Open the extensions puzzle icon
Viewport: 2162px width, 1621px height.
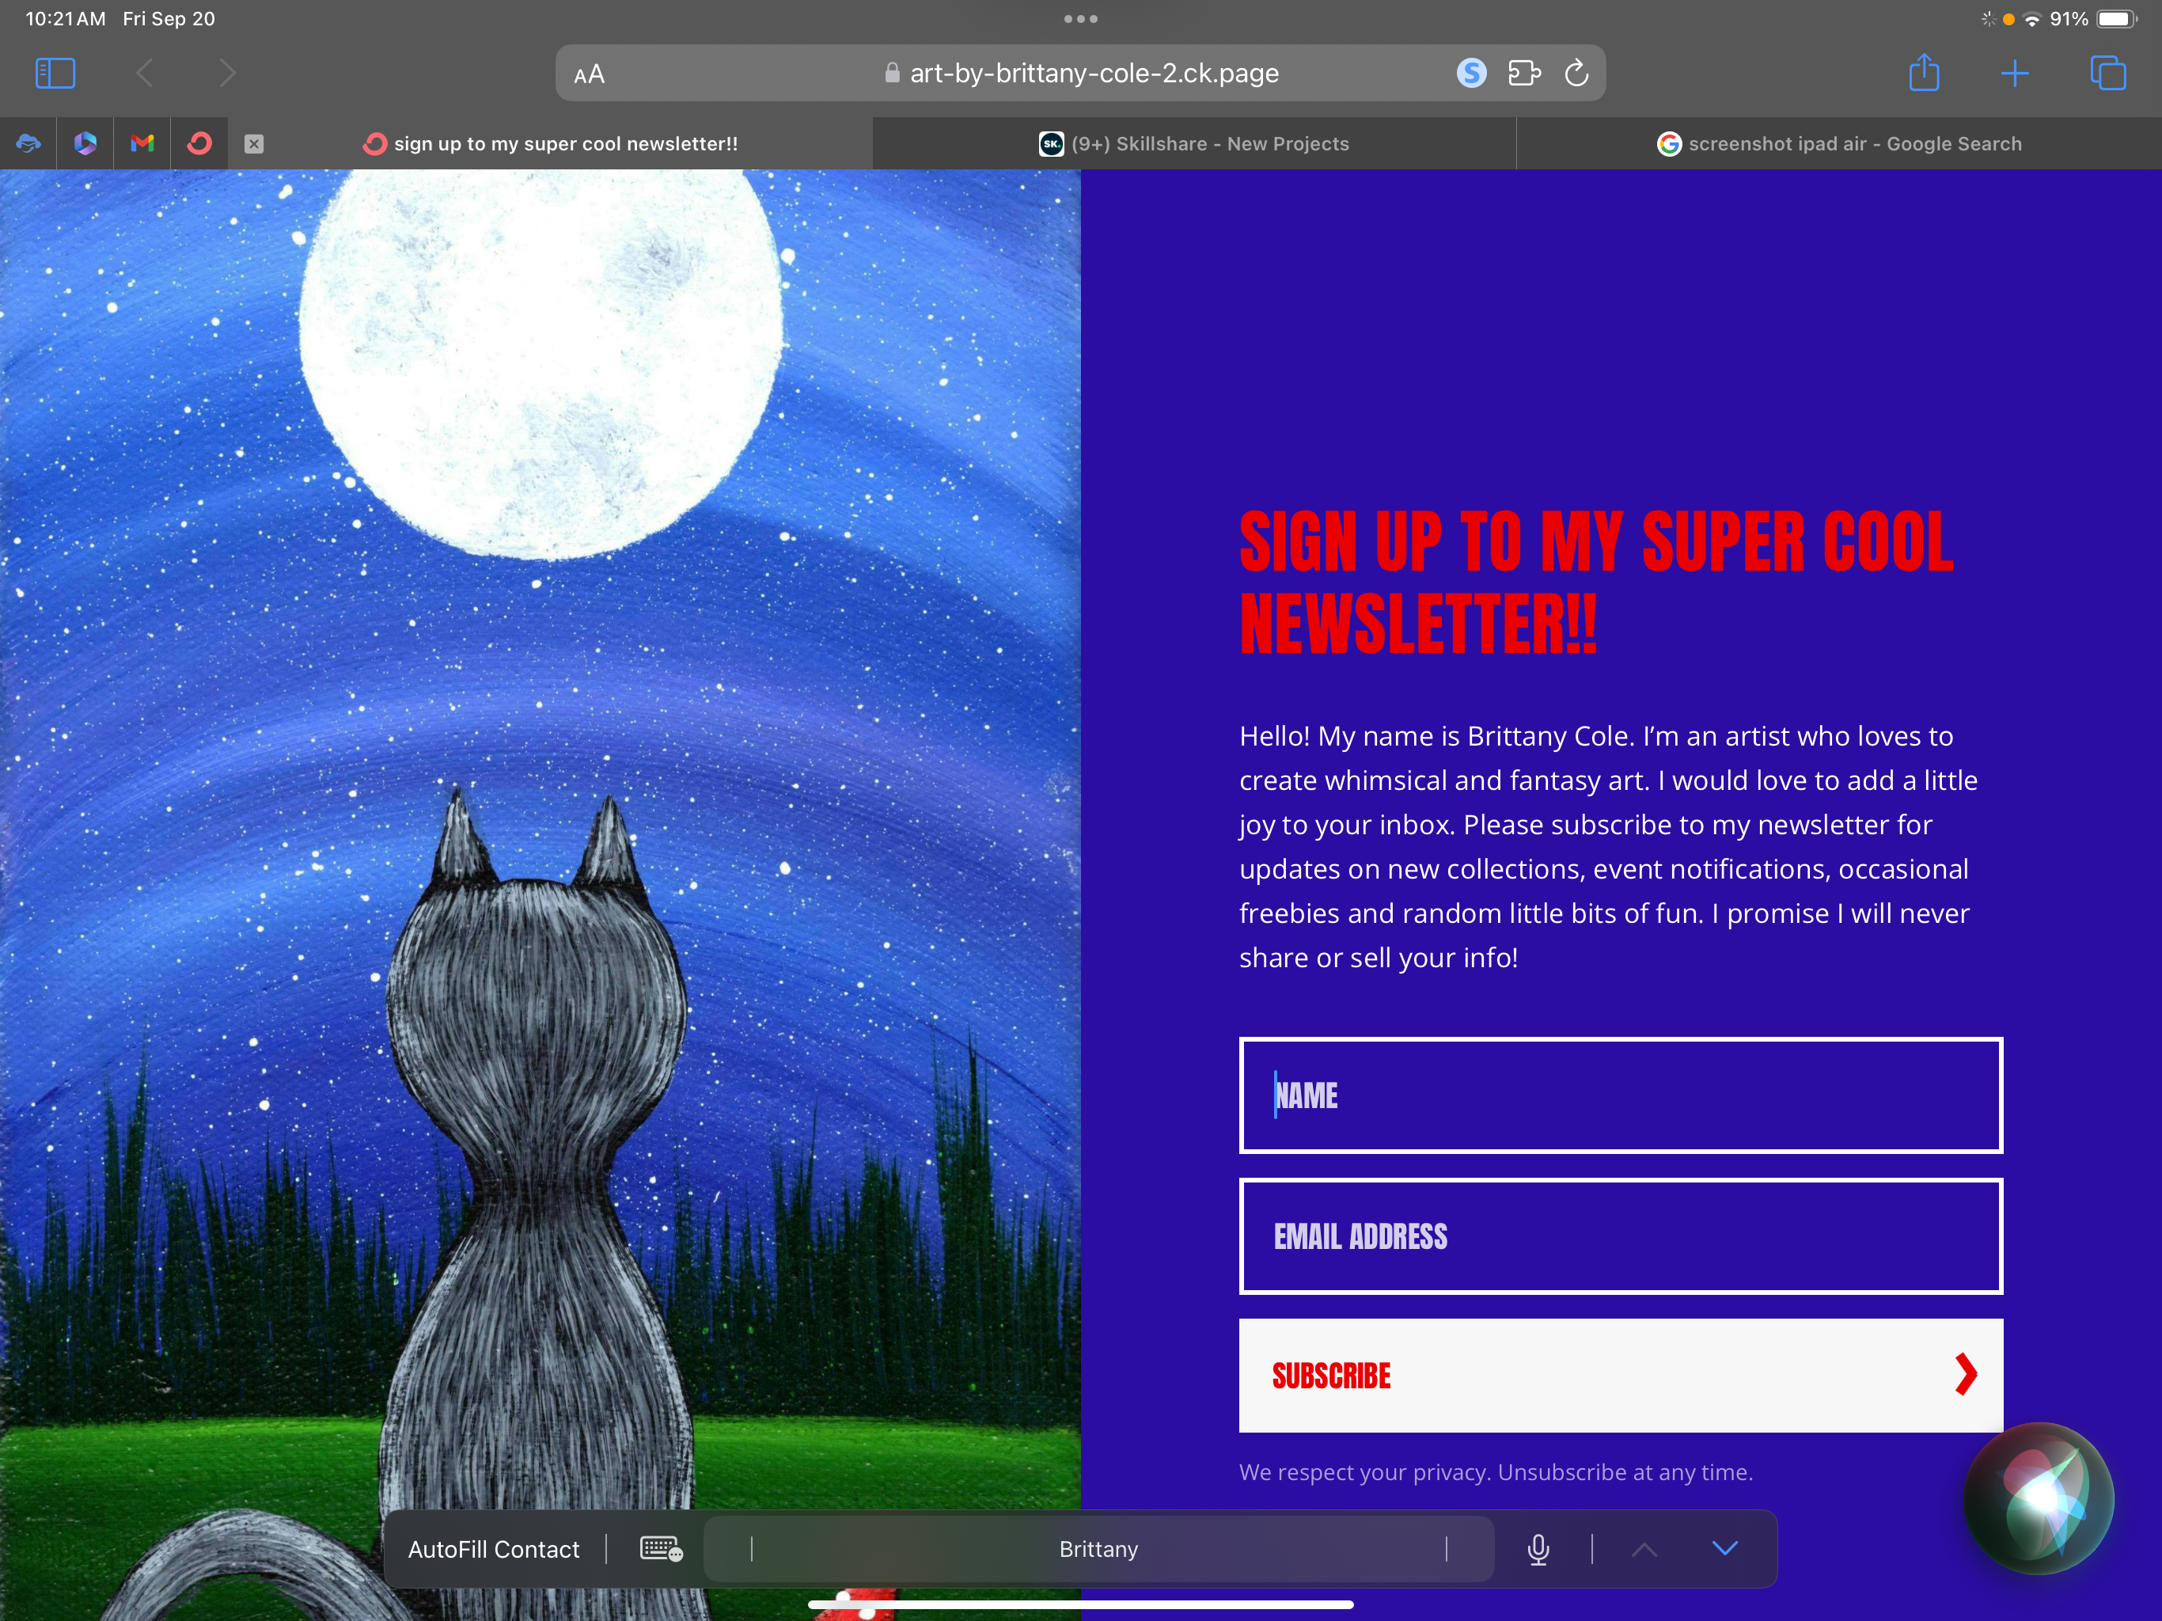1523,72
